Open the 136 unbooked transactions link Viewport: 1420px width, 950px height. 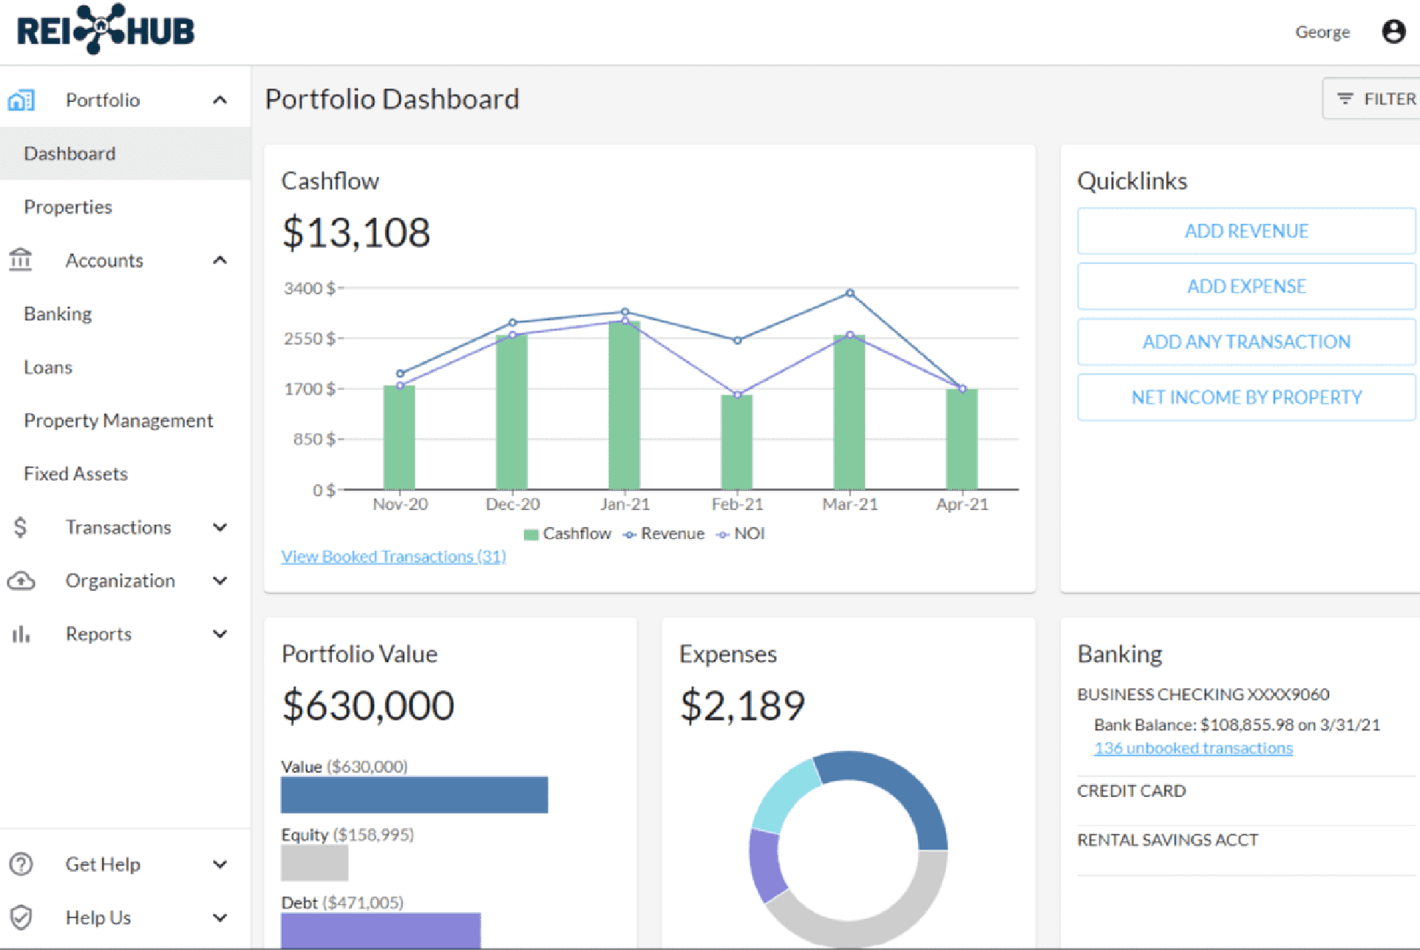click(x=1192, y=747)
